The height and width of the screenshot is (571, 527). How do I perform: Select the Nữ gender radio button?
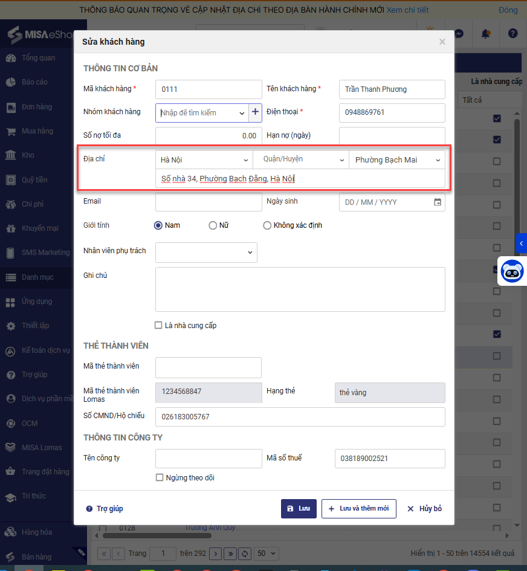click(x=213, y=225)
